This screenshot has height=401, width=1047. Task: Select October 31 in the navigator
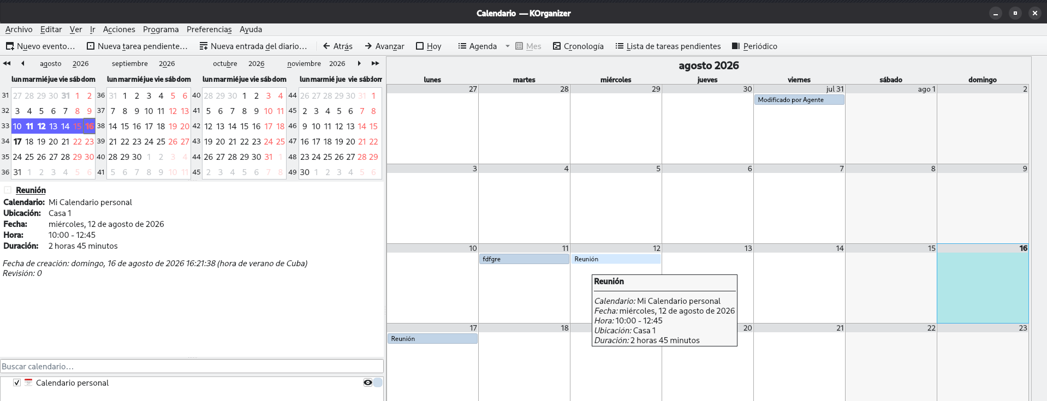tap(268, 157)
